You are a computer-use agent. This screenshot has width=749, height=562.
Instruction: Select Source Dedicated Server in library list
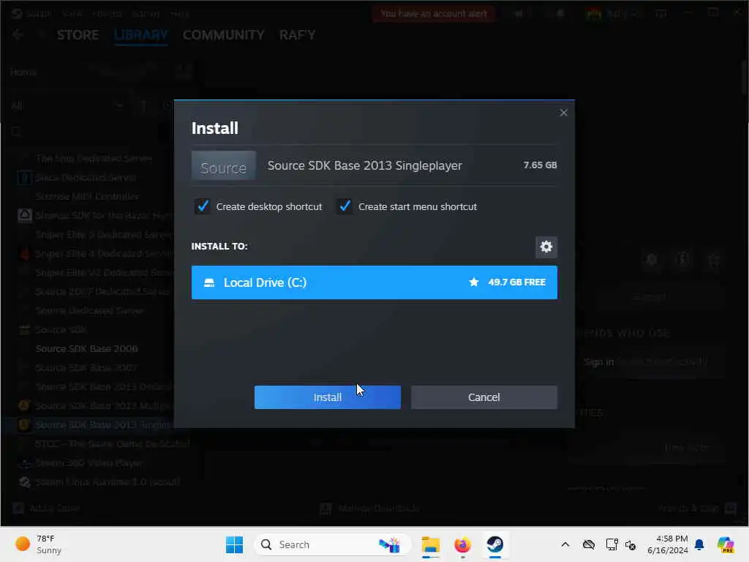(x=89, y=310)
